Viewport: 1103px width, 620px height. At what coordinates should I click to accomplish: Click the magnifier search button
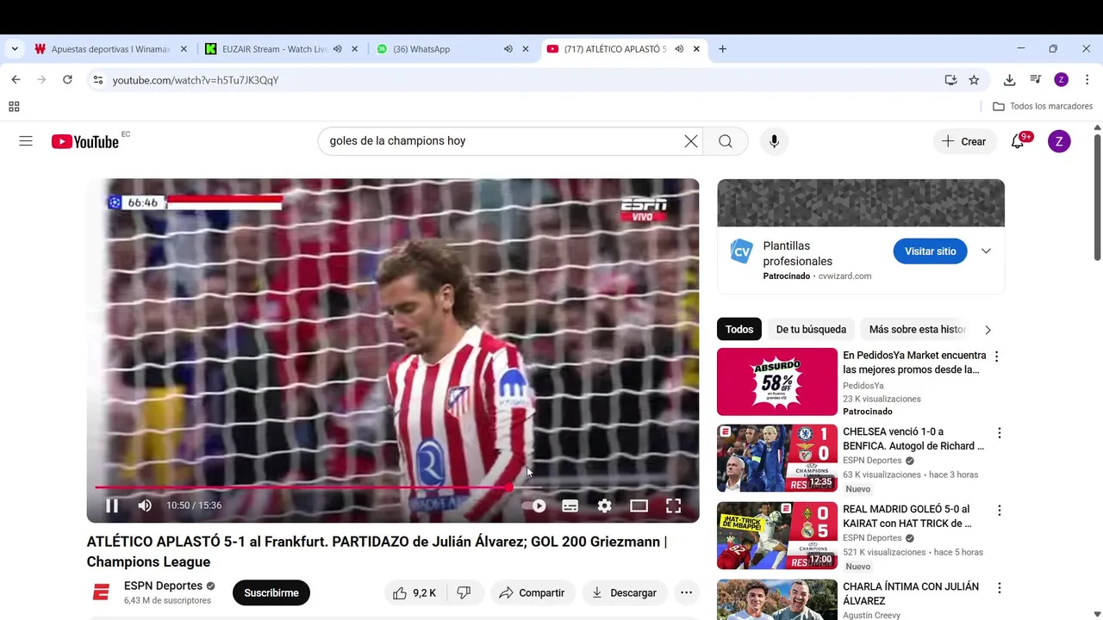pyautogui.click(x=726, y=141)
